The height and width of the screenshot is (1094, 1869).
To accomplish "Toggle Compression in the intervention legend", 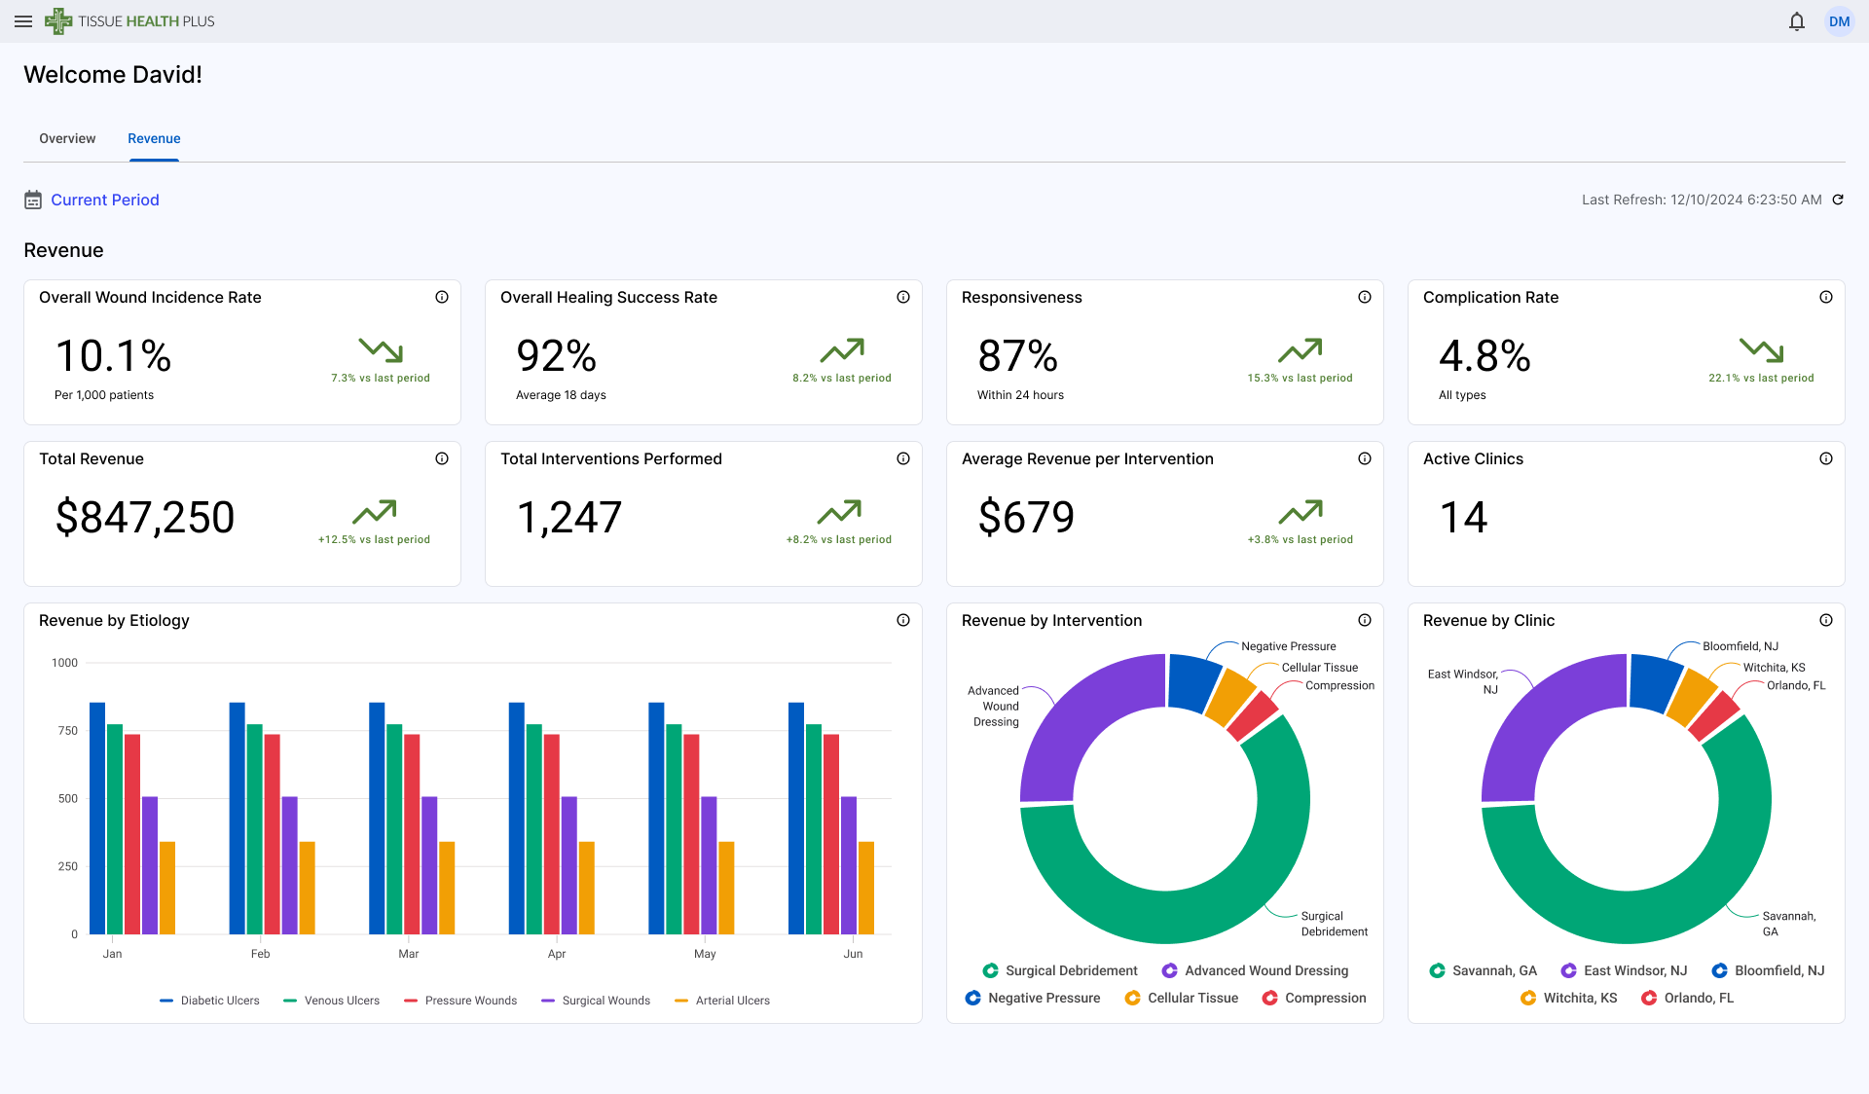I will 1313,998.
